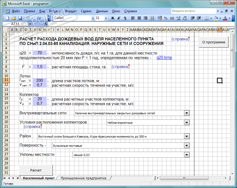Click (справка) next to the title
237x188 pixels.
pos(180,39)
